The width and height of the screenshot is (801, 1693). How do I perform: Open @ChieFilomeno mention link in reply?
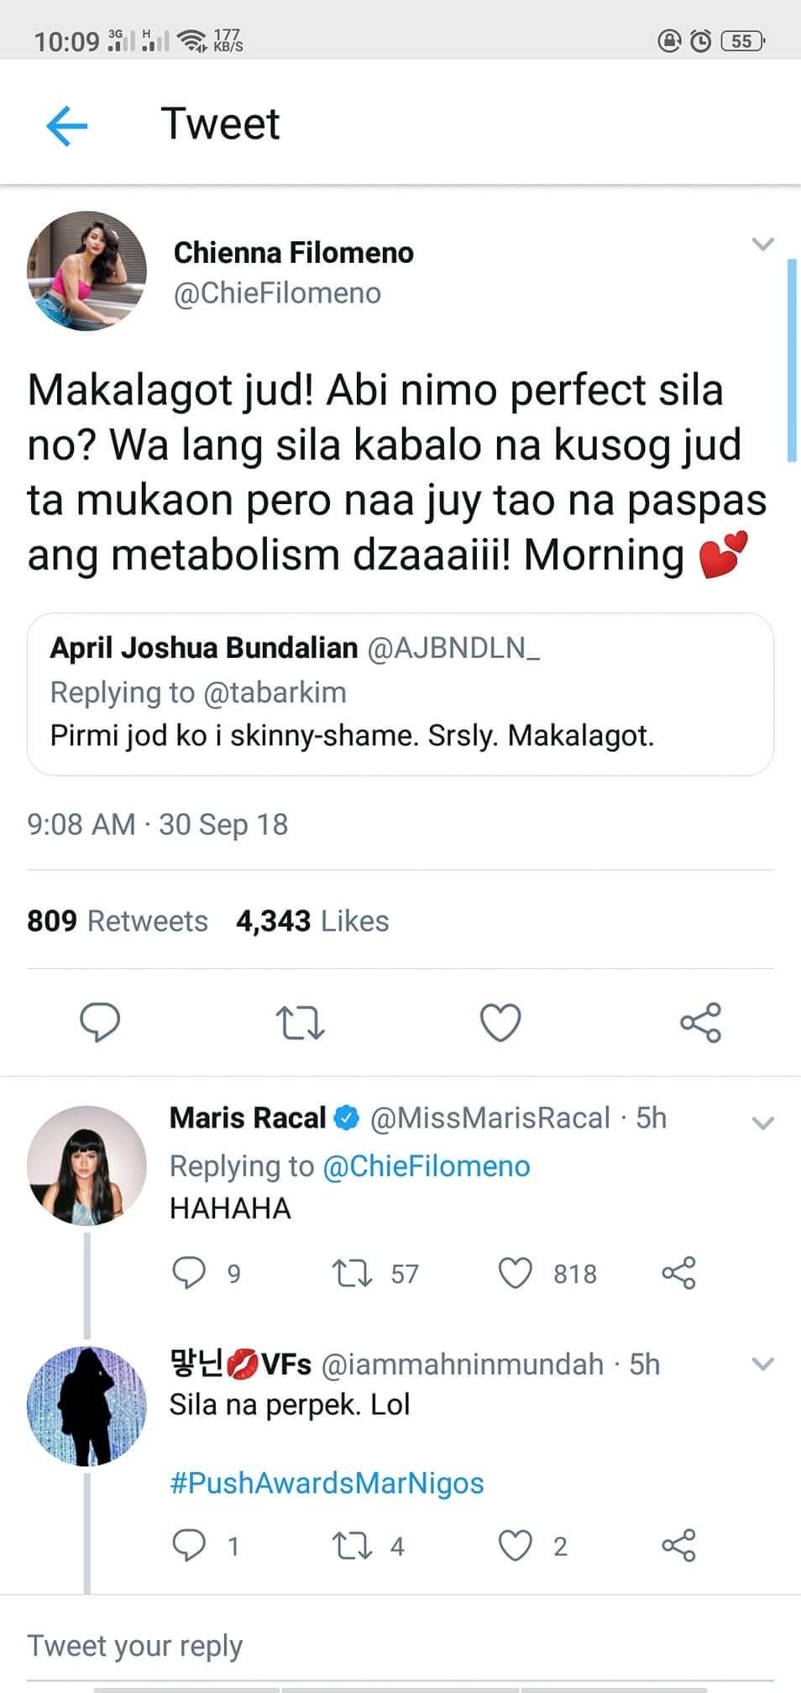click(427, 1166)
